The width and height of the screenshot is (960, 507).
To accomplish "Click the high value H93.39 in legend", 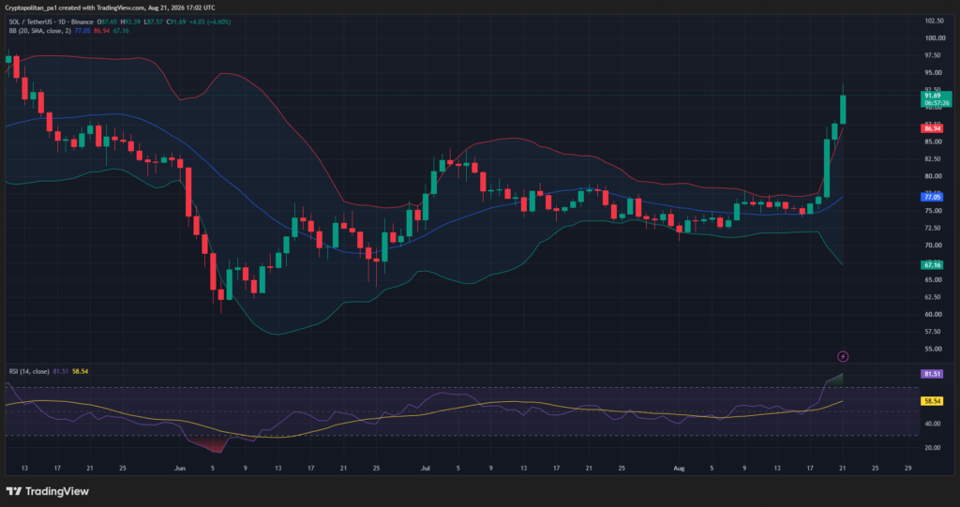I will tap(130, 22).
